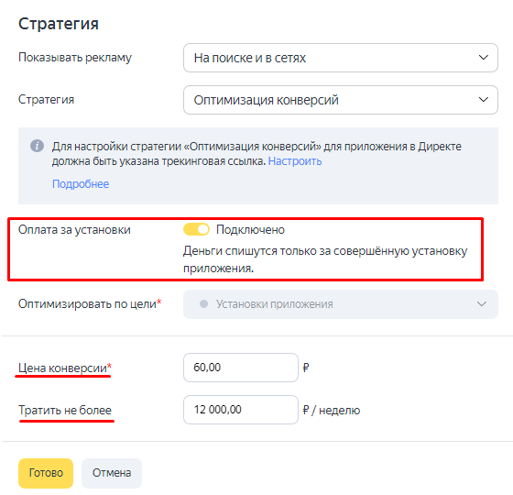Click the 'Отмена' button
Image resolution: width=513 pixels, height=495 pixels.
coord(112,473)
